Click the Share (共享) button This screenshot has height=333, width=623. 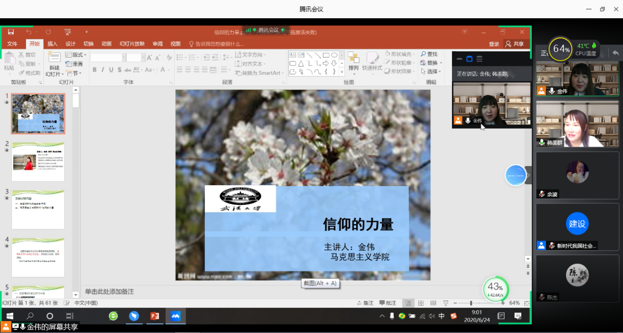pyautogui.click(x=515, y=44)
